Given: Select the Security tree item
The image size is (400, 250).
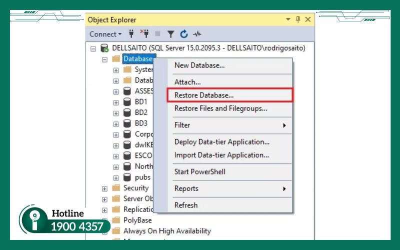Looking at the screenshot, I should pyautogui.click(x=136, y=188).
